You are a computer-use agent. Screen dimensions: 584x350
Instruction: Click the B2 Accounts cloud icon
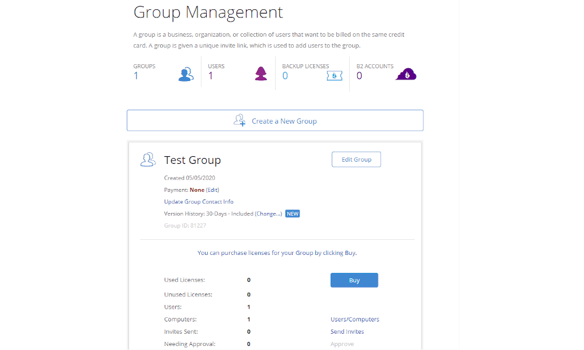pyautogui.click(x=406, y=74)
